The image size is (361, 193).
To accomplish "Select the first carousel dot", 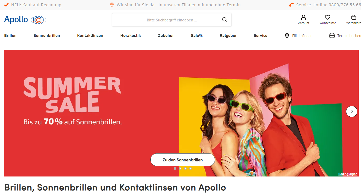I will 175,168.
